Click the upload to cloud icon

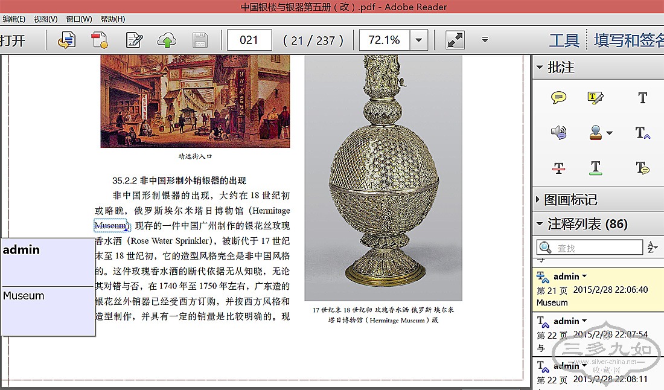tap(167, 40)
